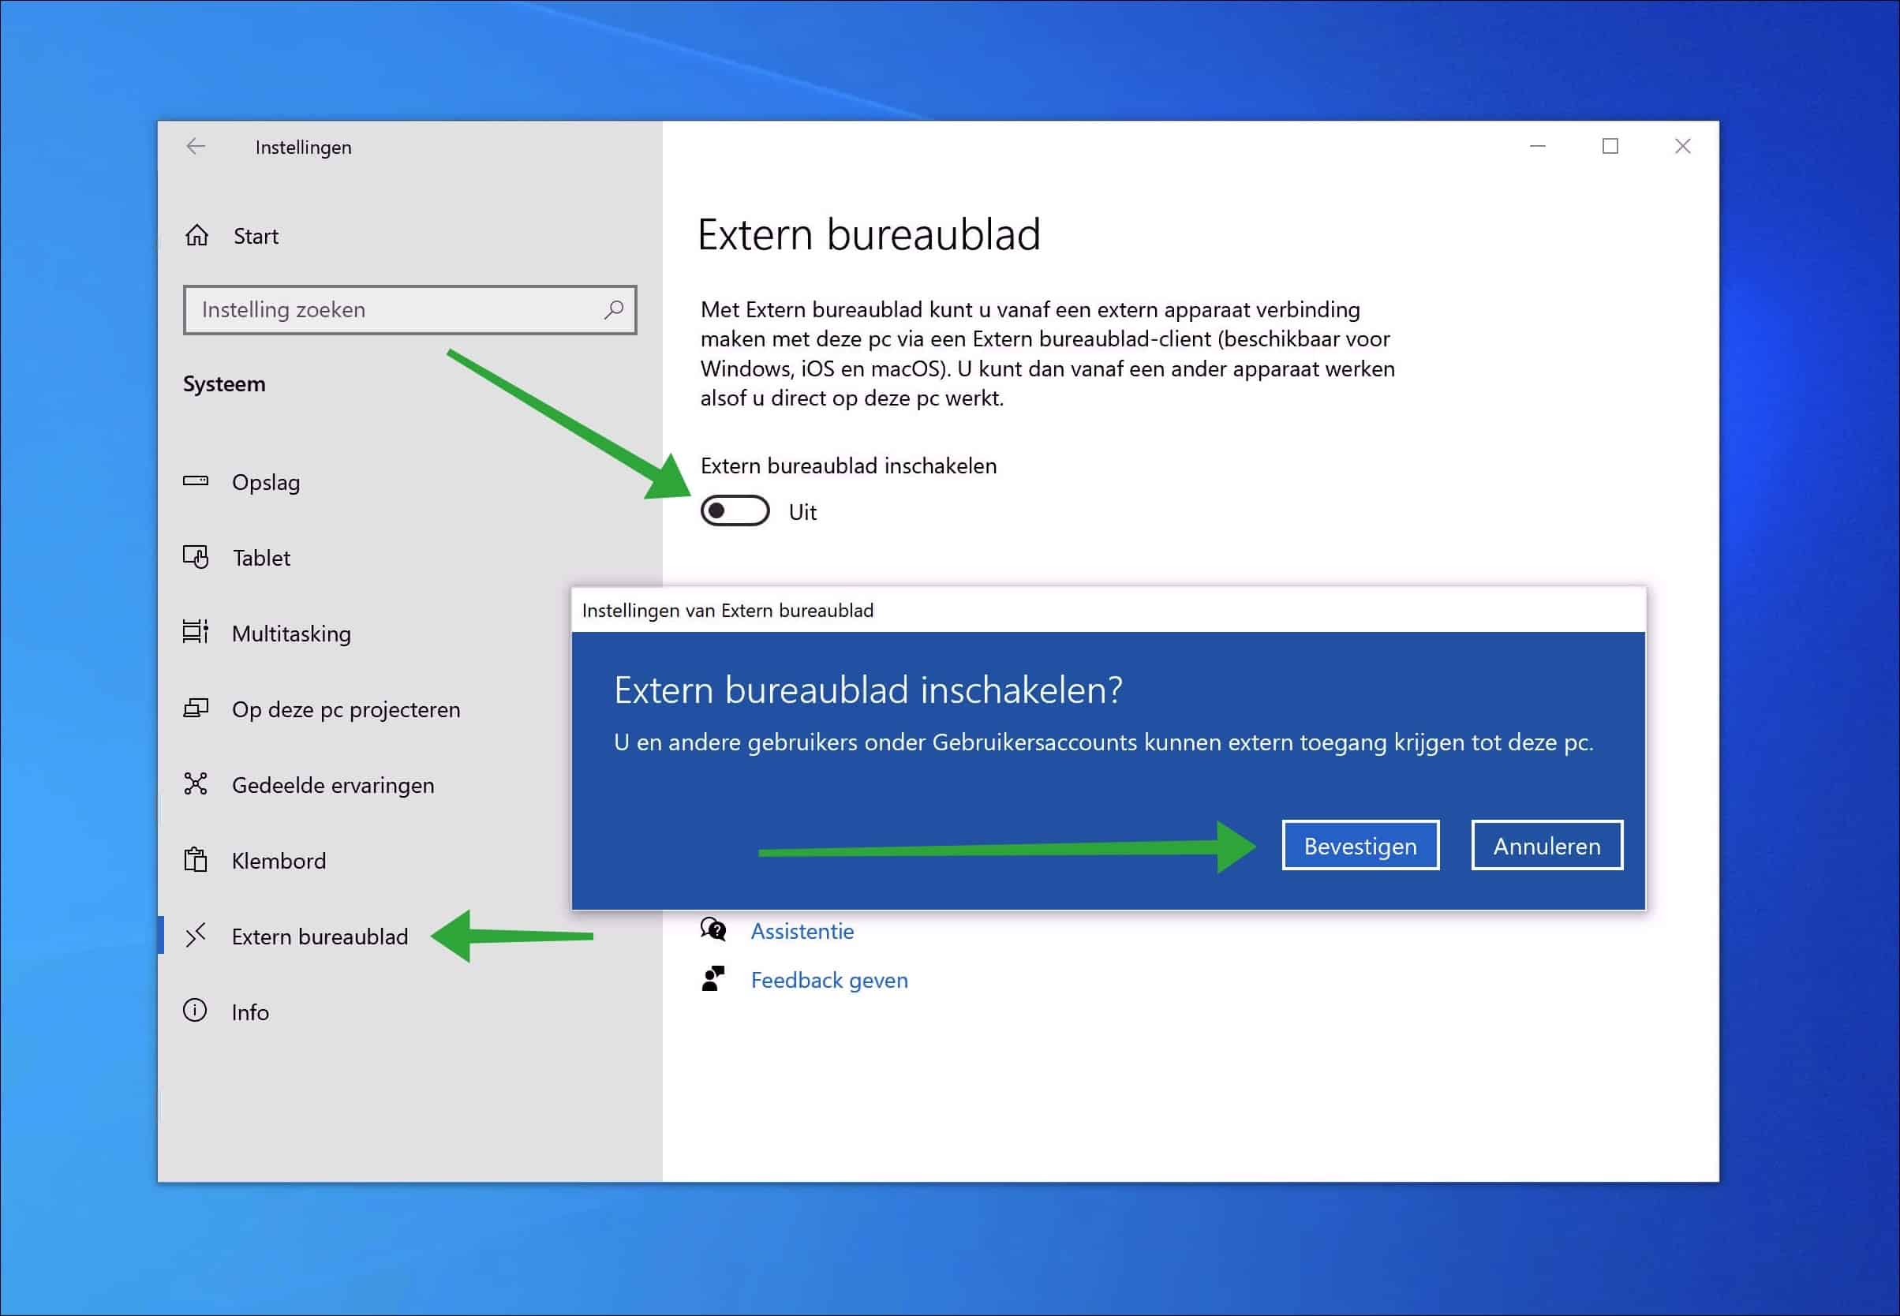This screenshot has width=1900, height=1316.
Task: Open Op deze pc projecteren settings
Action: [x=196, y=708]
